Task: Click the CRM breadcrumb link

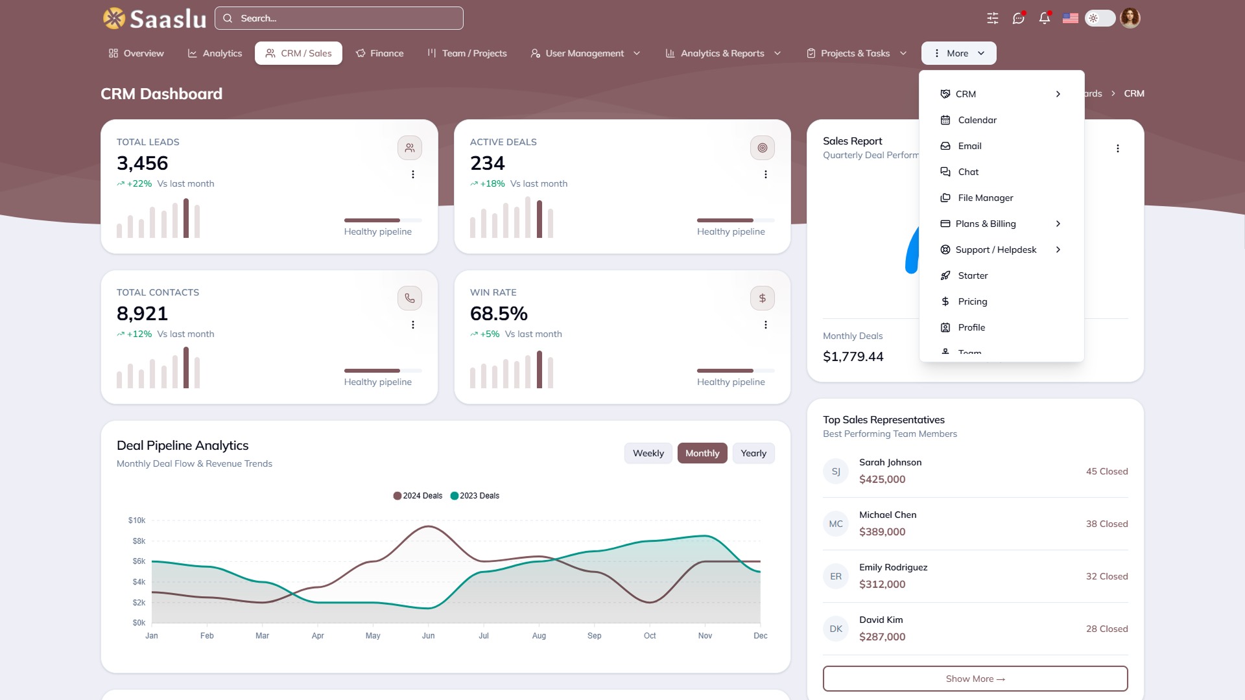Action: (1134, 93)
